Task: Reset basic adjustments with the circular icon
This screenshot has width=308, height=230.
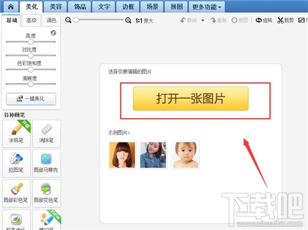Action: point(54,33)
